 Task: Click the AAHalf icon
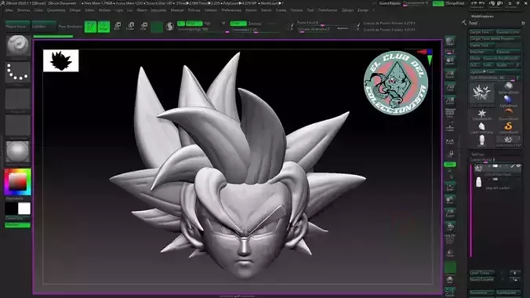[450, 100]
